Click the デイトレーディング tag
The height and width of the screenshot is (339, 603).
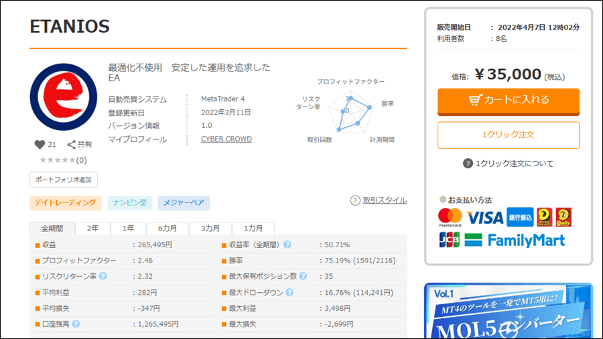coord(66,203)
